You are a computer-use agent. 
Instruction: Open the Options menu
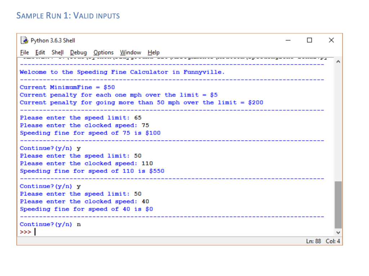pyautogui.click(x=103, y=52)
